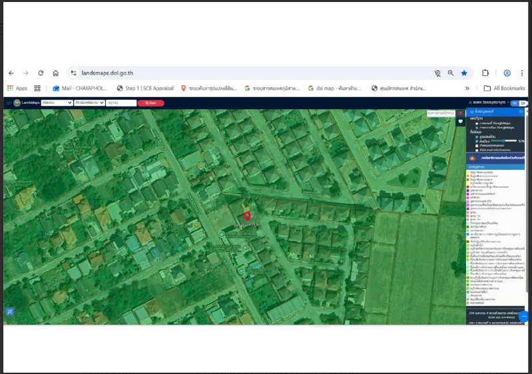The image size is (532, 374).
Task: Click the LandsMaps logo emblem
Action: pos(17,102)
